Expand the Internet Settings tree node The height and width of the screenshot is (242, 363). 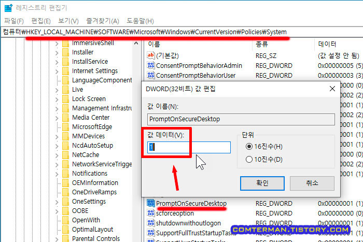pyautogui.click(x=57, y=72)
